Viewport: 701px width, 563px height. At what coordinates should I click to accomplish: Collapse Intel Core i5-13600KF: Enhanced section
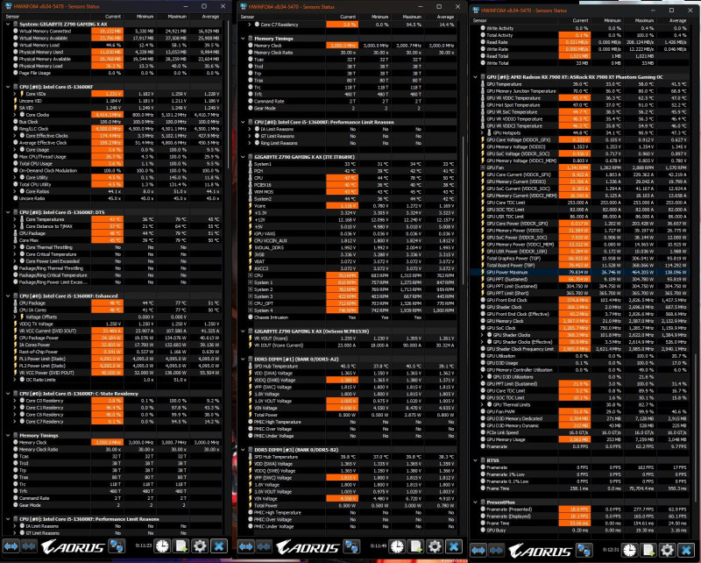(8, 296)
